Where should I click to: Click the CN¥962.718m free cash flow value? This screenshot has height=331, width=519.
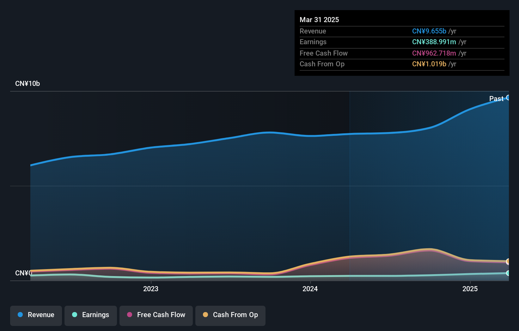point(434,53)
